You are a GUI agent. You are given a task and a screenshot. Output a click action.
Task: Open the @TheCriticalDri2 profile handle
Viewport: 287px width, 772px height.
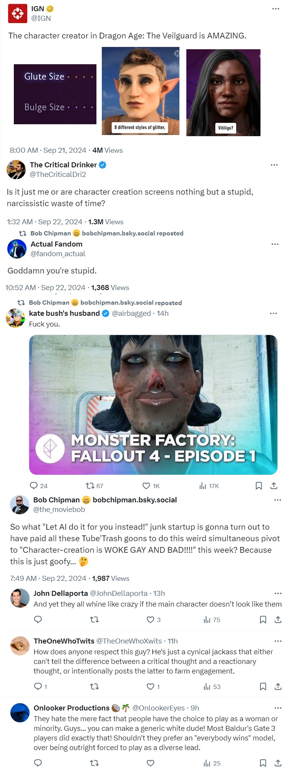point(58,175)
